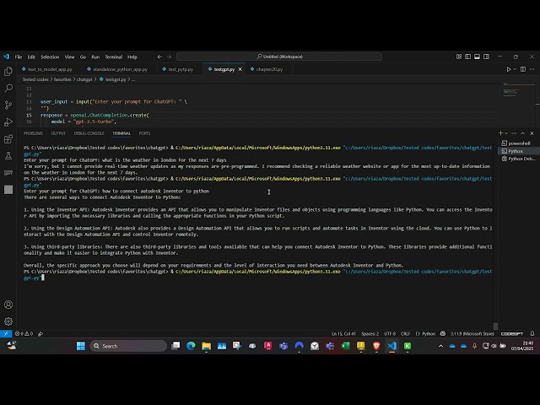Select the powershell terminal in list
540x405 pixels.
click(518, 143)
